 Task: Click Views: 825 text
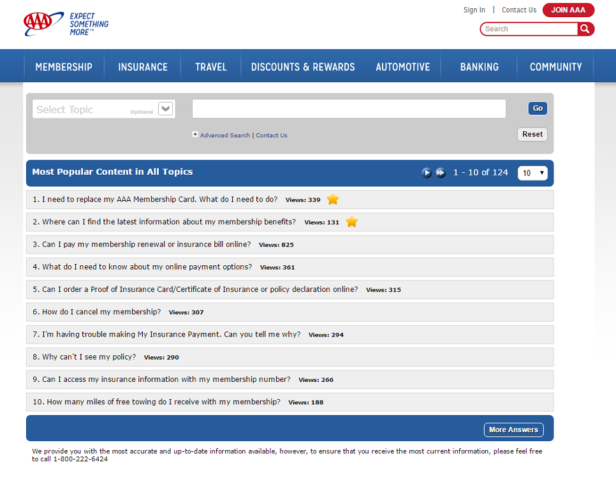point(276,245)
